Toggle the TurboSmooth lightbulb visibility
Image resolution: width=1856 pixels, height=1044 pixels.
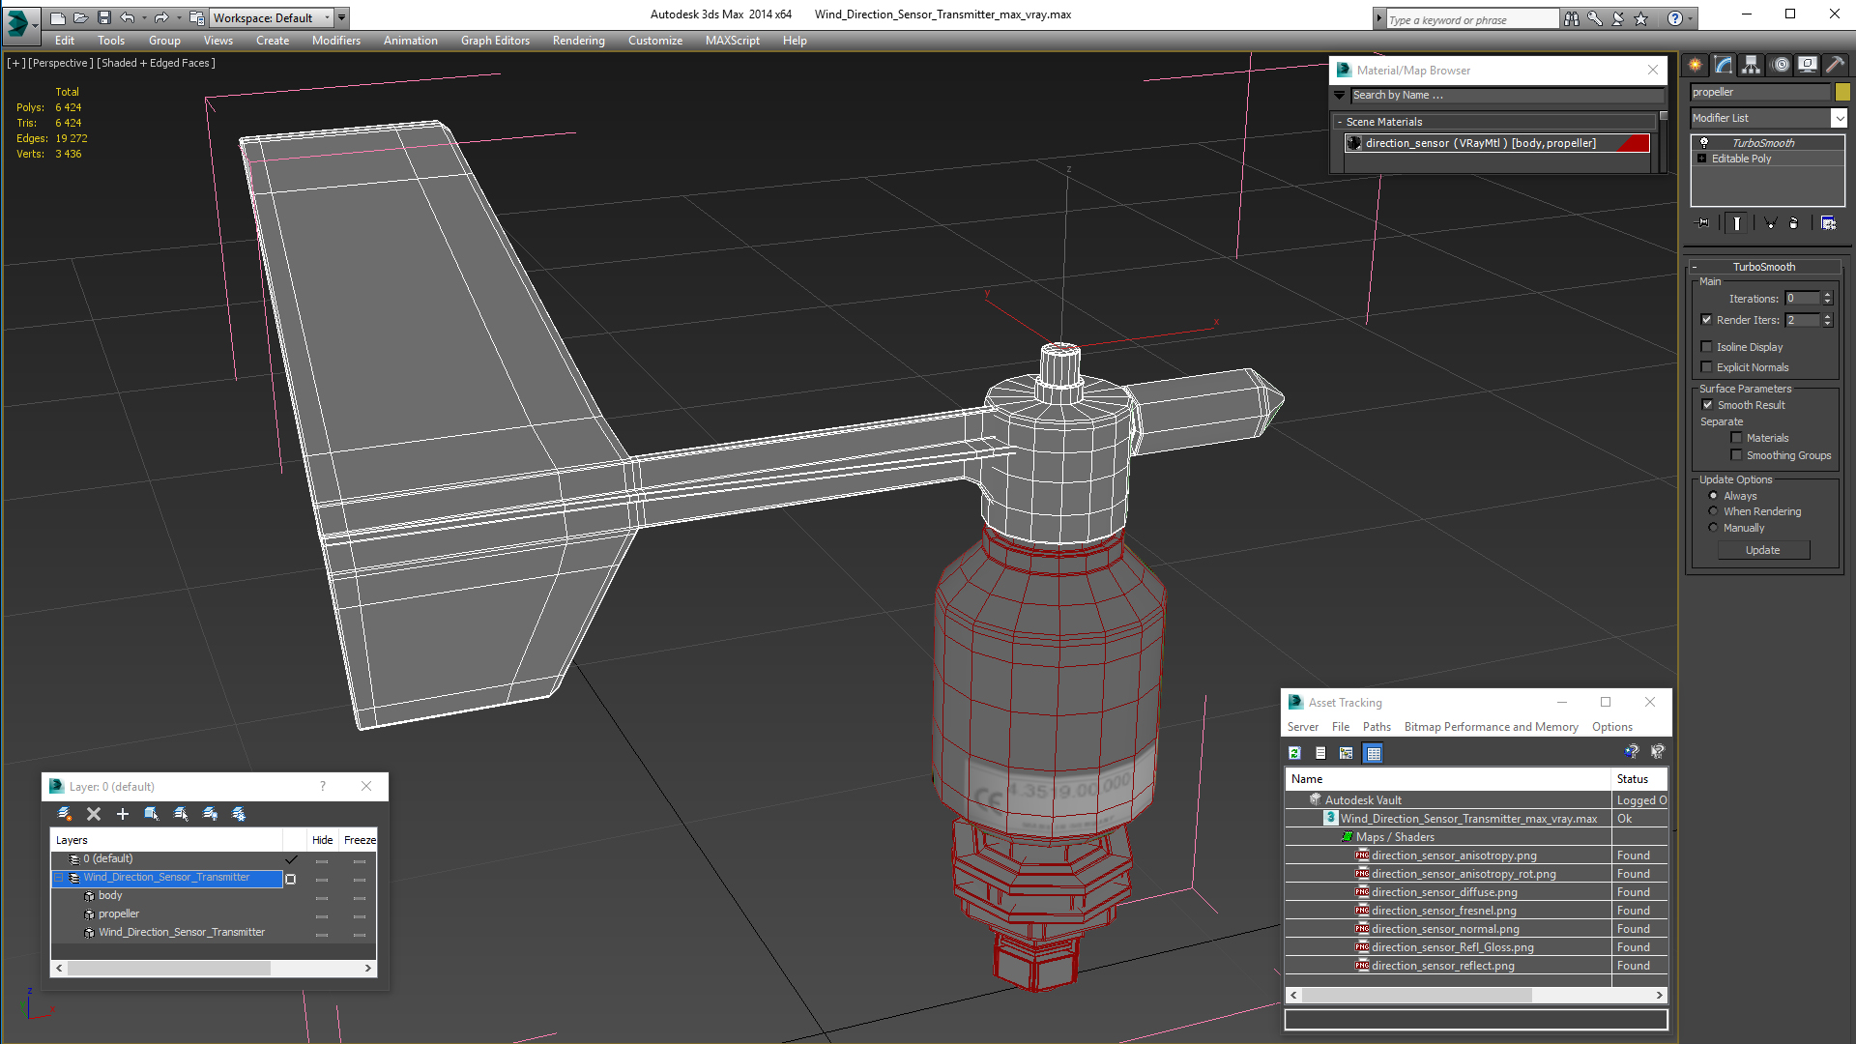1704,143
